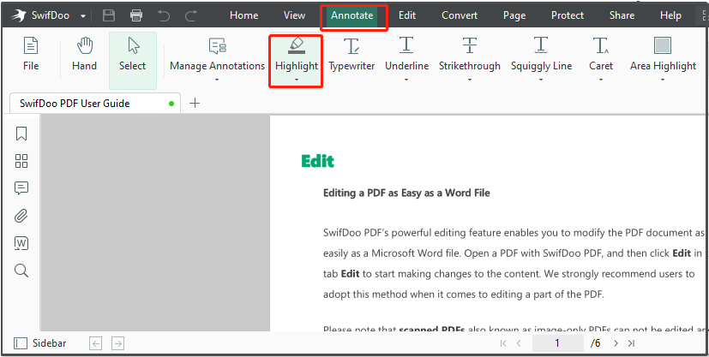Expand the Squiggly Line dropdown arrow

(x=541, y=80)
